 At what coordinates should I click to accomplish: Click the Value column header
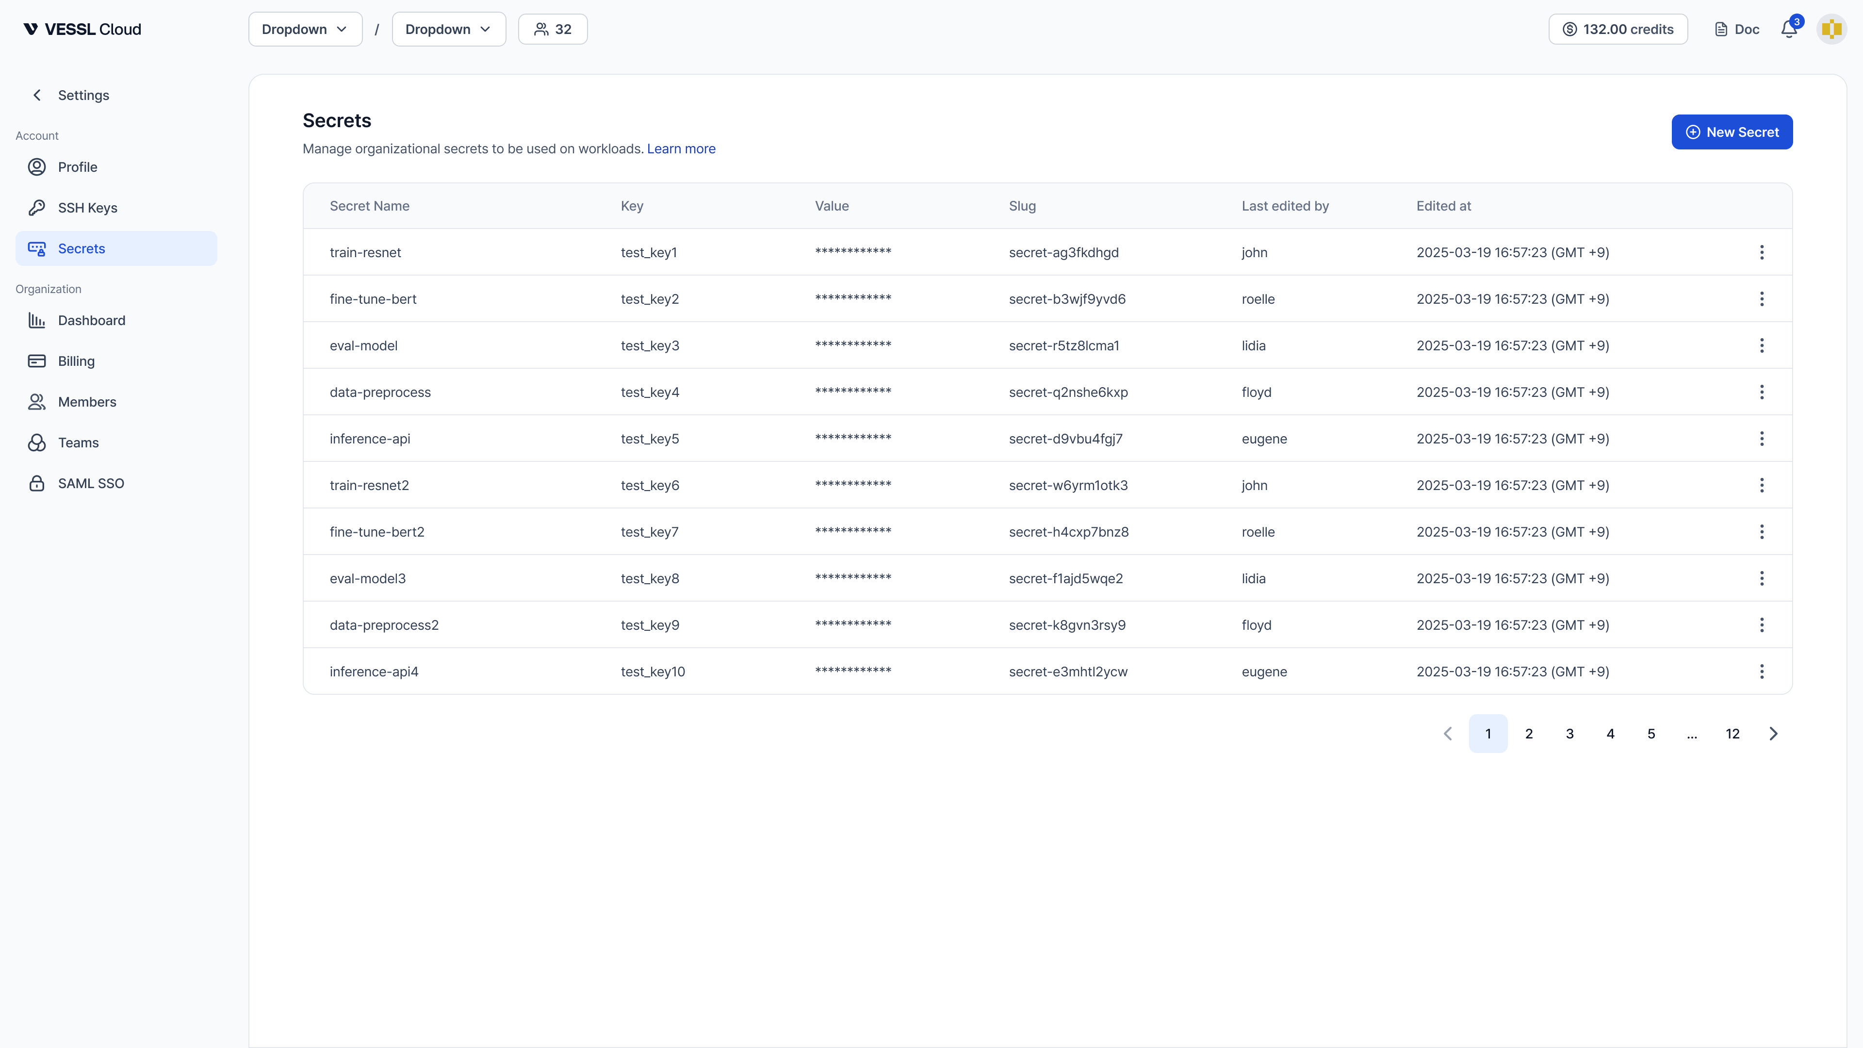[832, 206]
